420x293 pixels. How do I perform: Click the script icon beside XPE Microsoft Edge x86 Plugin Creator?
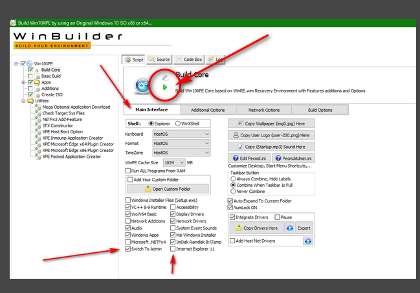(x=38, y=151)
